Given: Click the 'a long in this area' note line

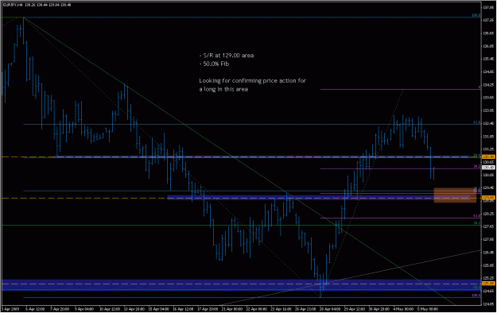Looking at the screenshot, I should click(223, 89).
